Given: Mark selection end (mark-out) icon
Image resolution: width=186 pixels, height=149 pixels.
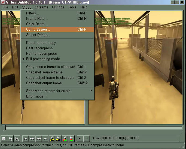Looking at the screenshot, I should coord(87,138).
